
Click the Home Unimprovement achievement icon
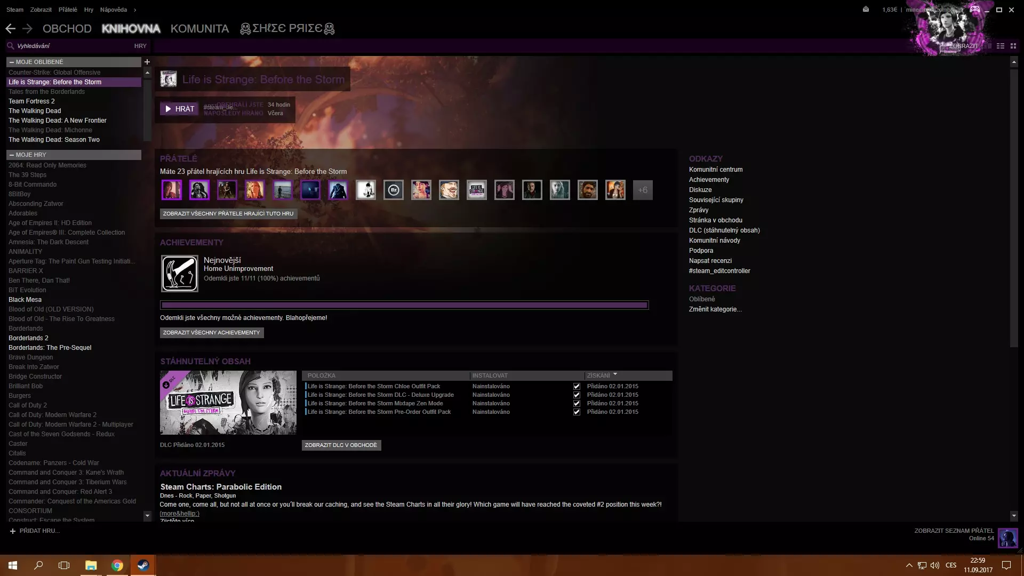point(180,274)
